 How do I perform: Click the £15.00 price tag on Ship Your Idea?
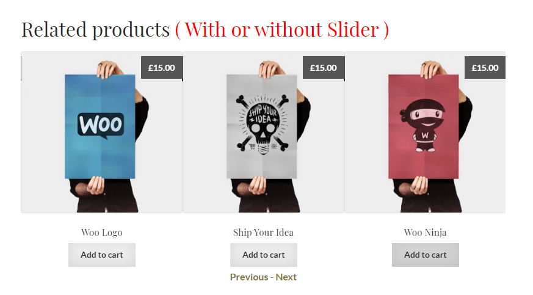pyautogui.click(x=324, y=68)
